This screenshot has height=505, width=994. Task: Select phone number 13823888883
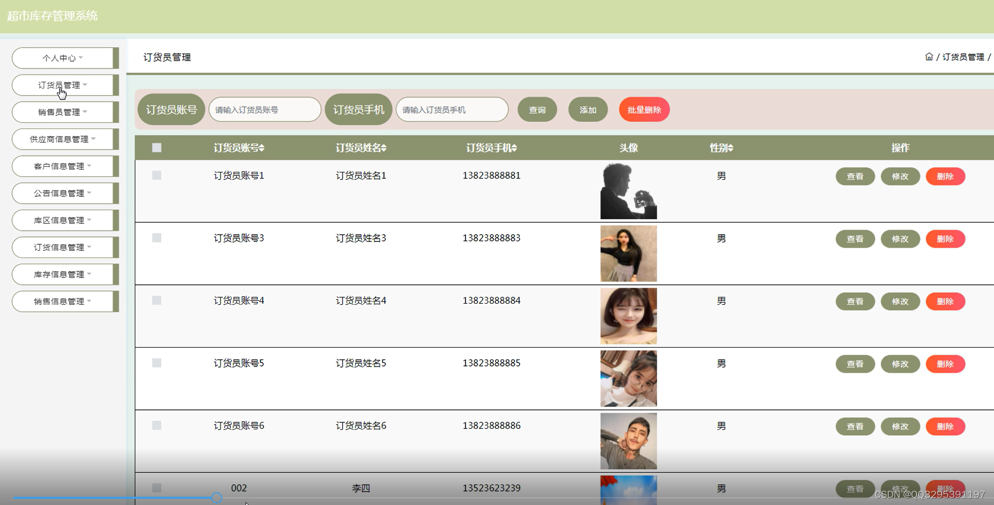click(492, 238)
